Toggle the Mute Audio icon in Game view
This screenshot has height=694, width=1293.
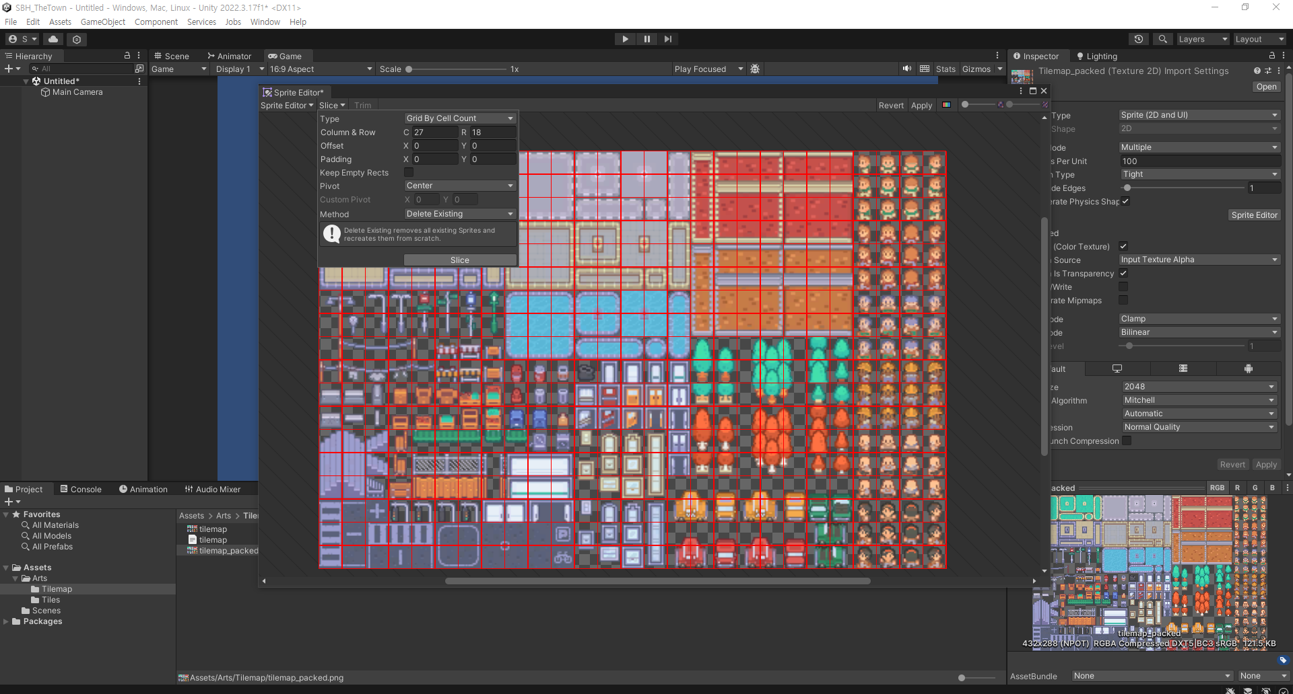pos(907,69)
